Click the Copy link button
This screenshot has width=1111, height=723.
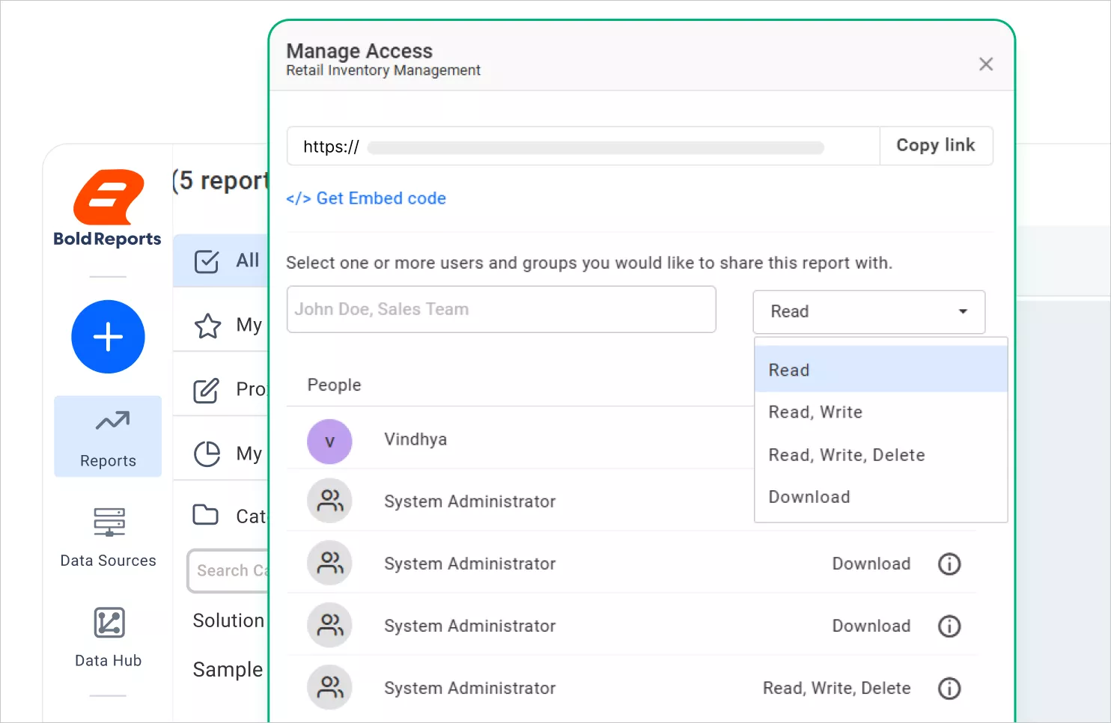936,145
